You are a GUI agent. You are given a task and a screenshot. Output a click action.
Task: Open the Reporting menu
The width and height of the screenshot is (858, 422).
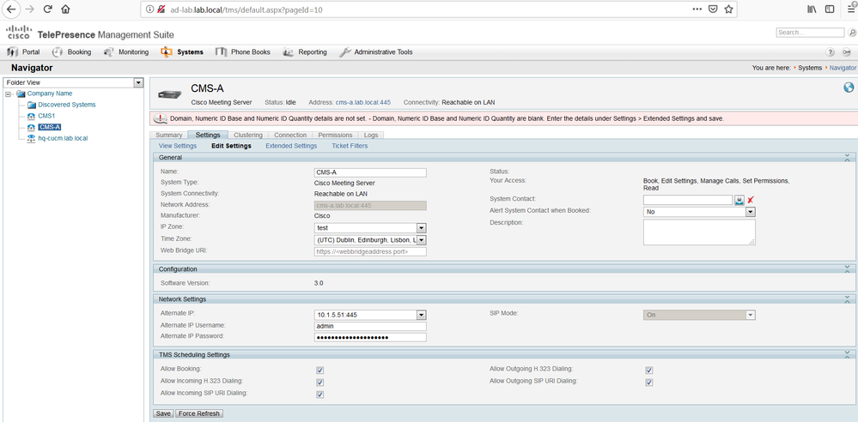click(305, 52)
